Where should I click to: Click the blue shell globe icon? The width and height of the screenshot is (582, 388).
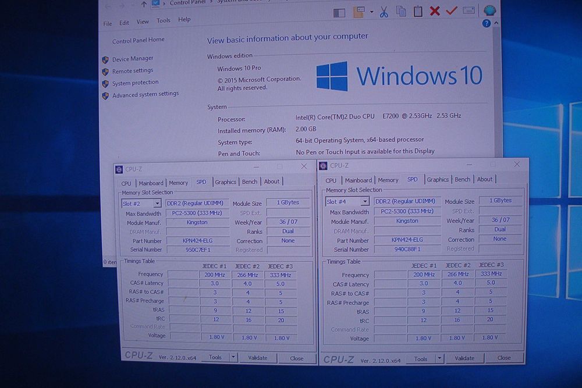click(x=489, y=10)
